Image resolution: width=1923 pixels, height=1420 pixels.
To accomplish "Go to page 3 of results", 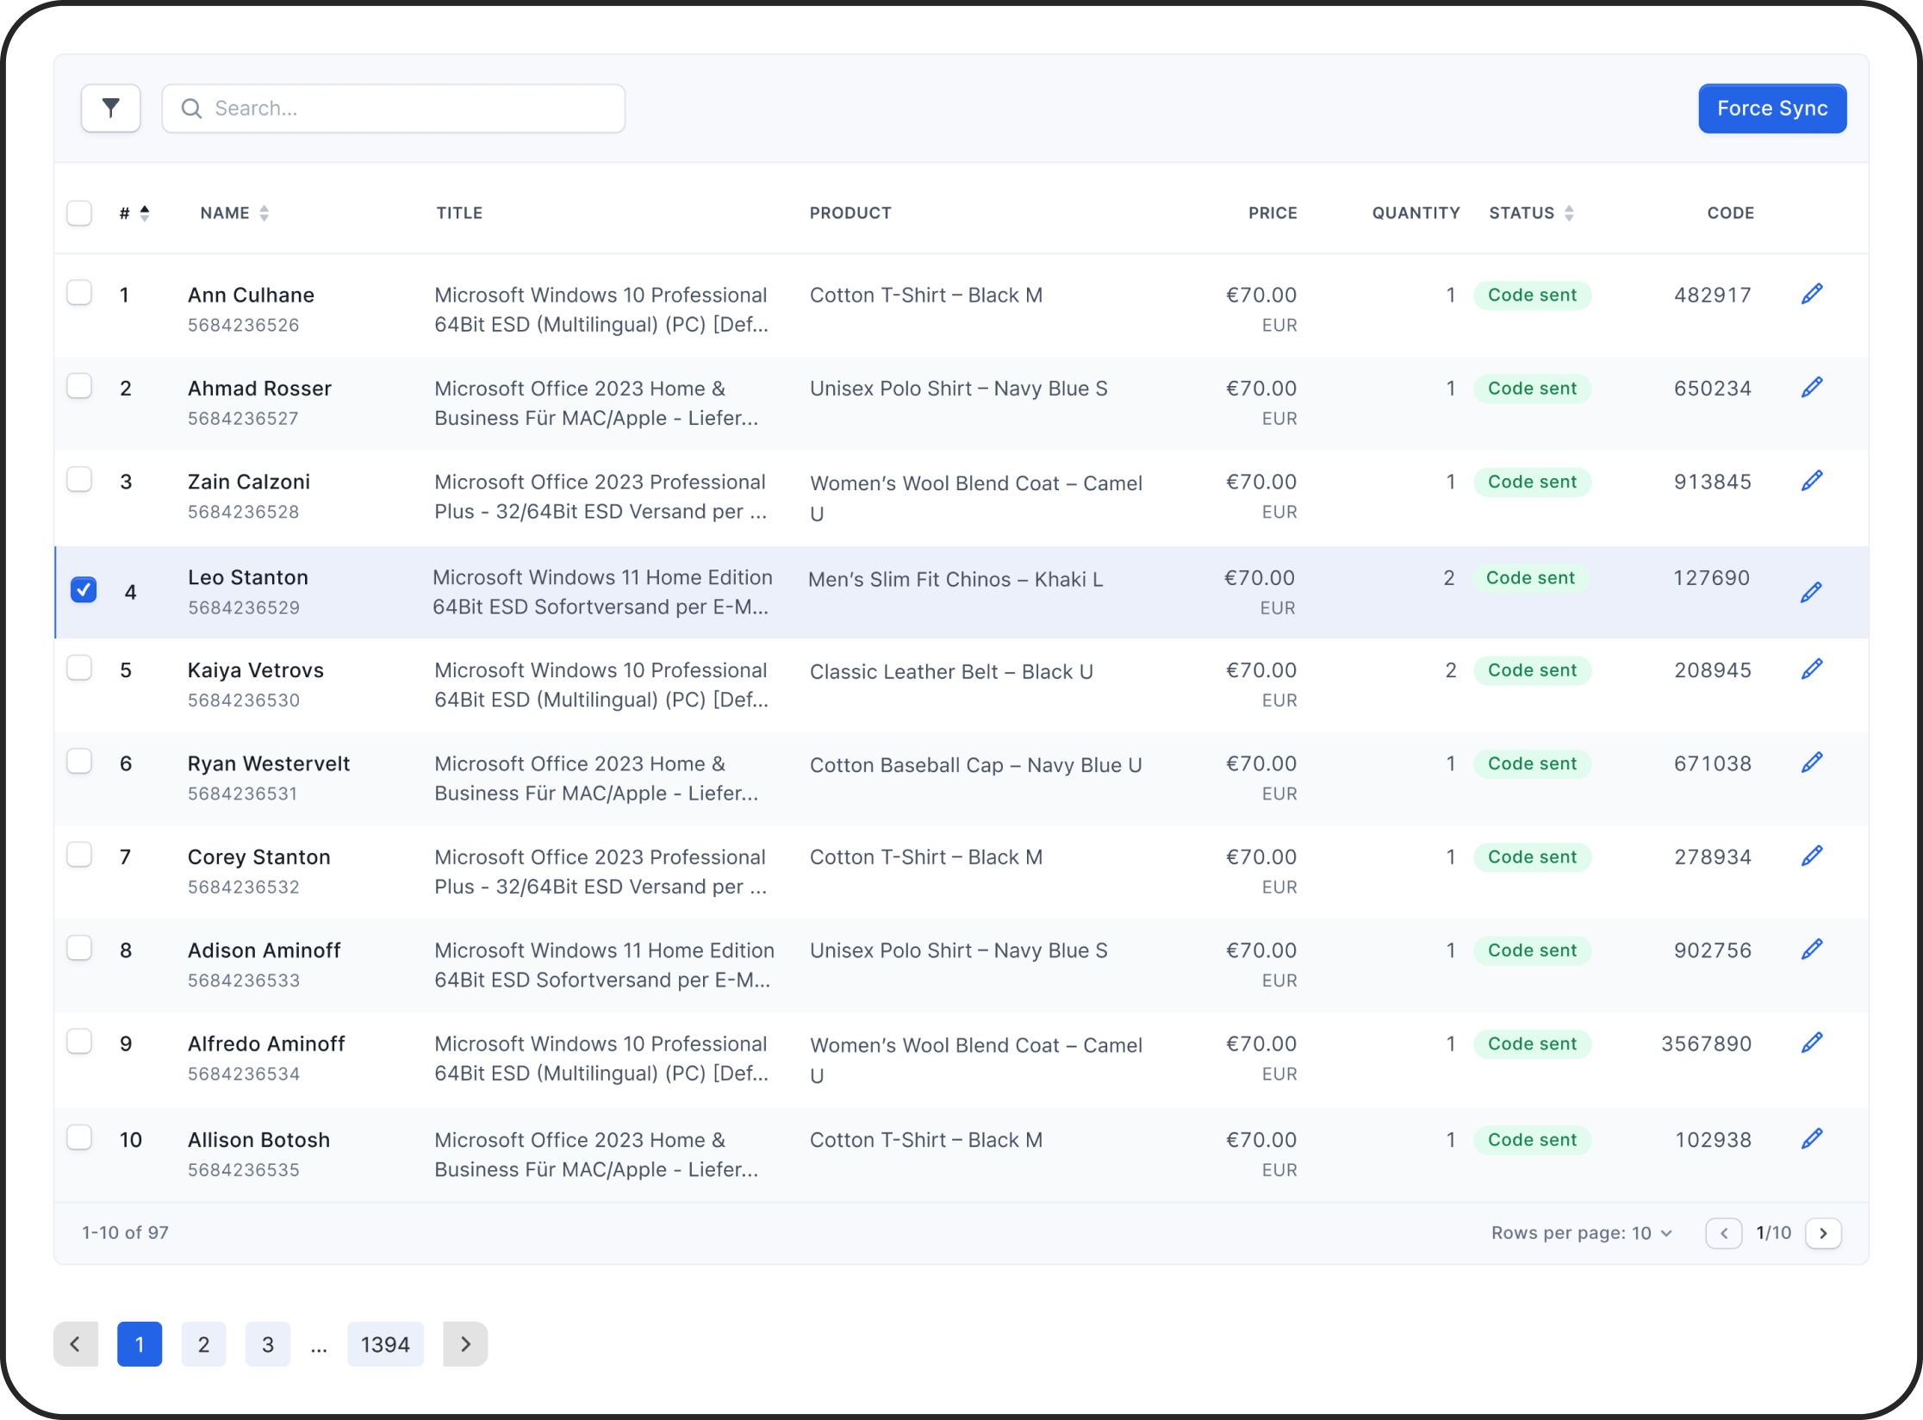I will 267,1343.
